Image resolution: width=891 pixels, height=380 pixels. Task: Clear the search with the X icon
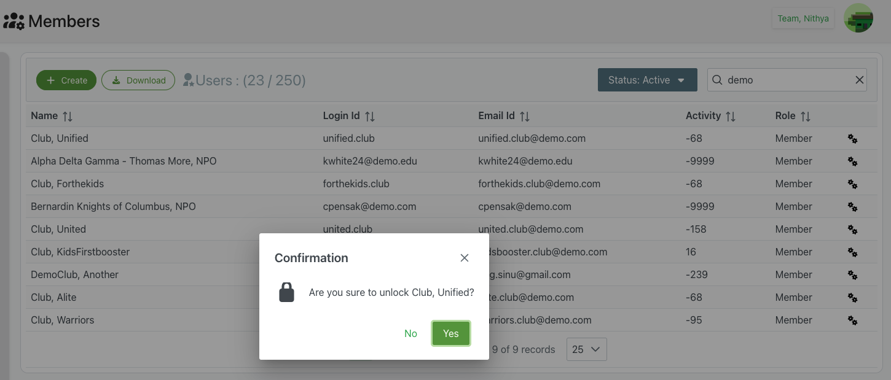click(x=859, y=80)
